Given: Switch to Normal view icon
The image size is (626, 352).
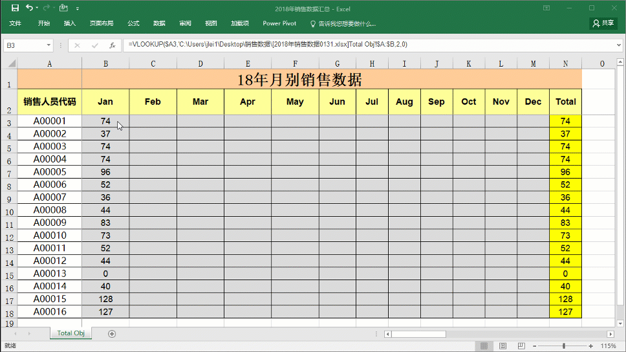Looking at the screenshot, I should (484, 346).
